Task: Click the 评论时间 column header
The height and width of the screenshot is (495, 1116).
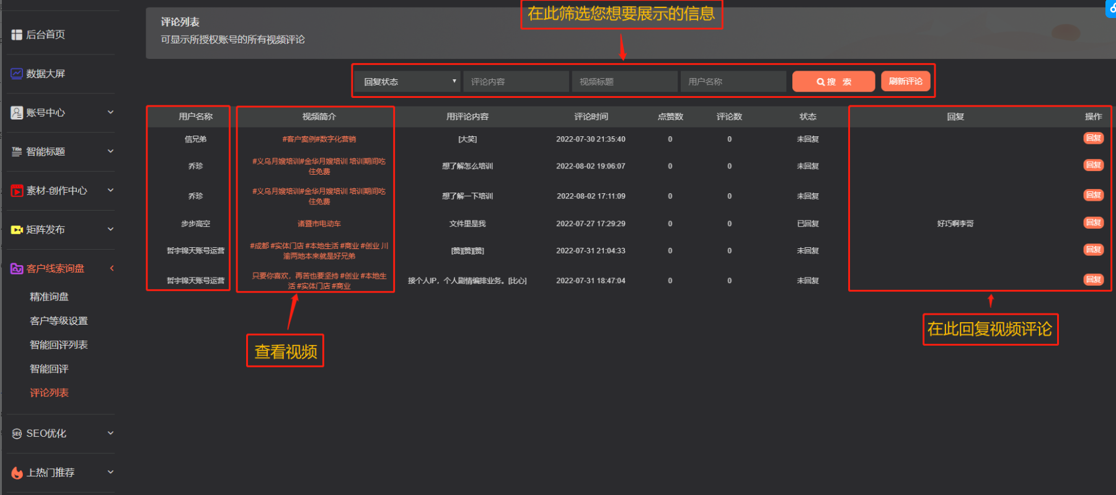Action: tap(591, 116)
